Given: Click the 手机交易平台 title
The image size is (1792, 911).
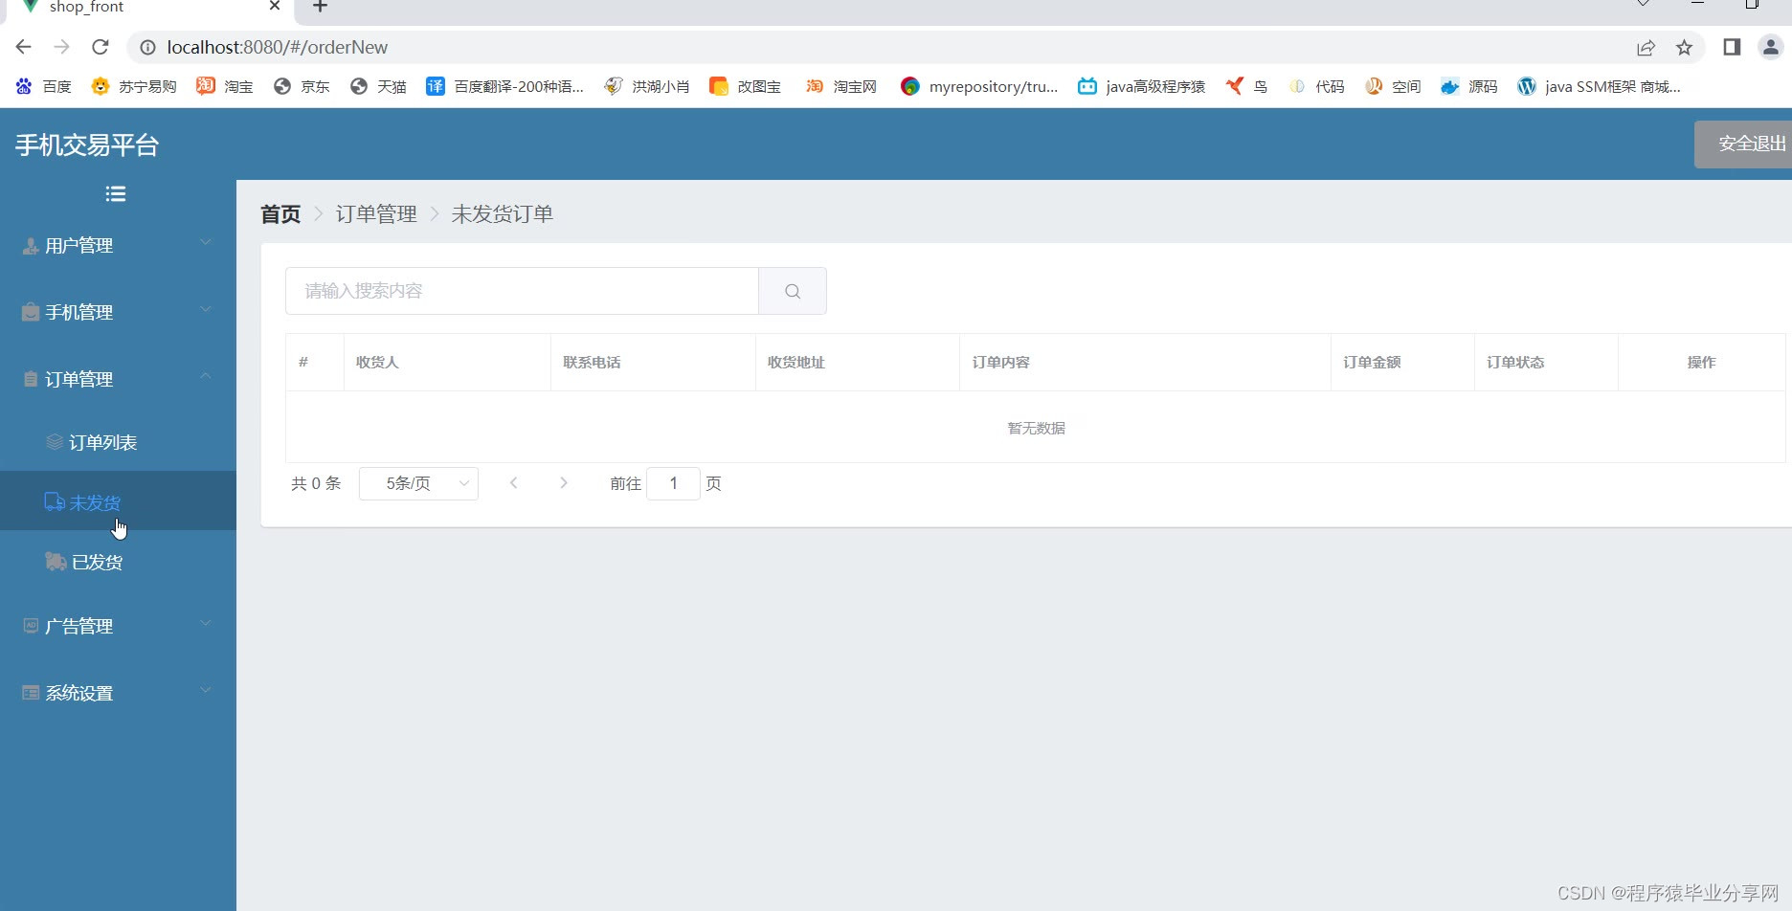Looking at the screenshot, I should [87, 145].
